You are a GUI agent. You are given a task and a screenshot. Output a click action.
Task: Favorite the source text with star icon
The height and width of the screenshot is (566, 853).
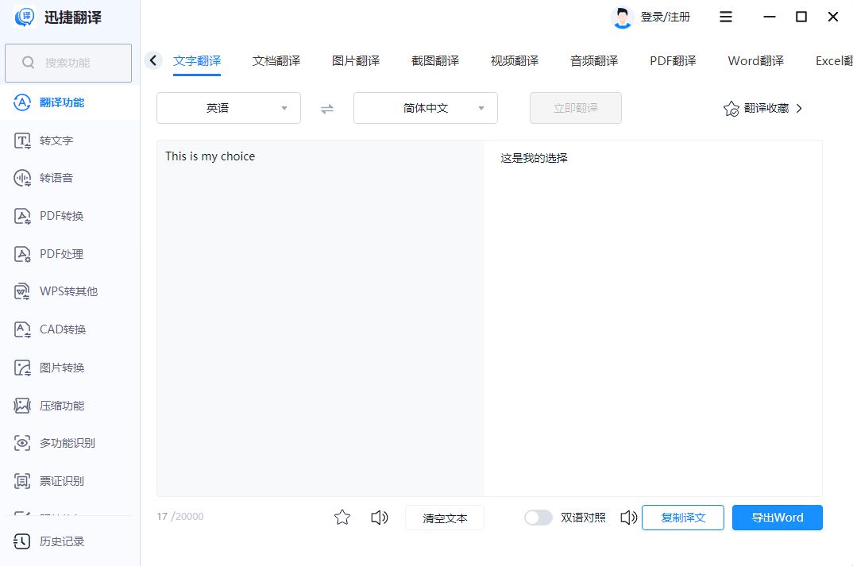(x=342, y=517)
